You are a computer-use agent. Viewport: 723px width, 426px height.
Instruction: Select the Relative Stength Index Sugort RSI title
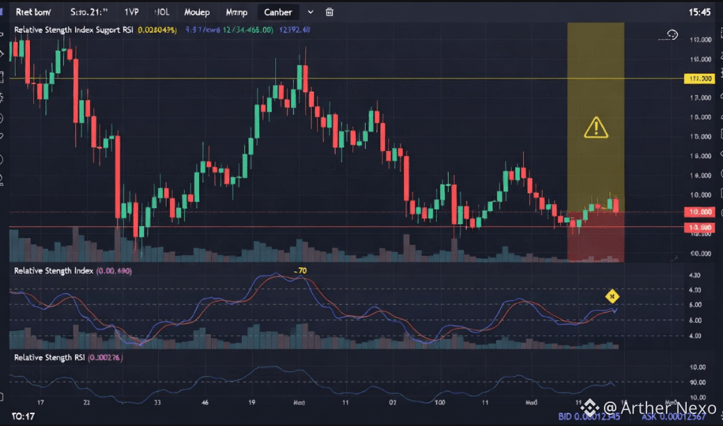(74, 30)
